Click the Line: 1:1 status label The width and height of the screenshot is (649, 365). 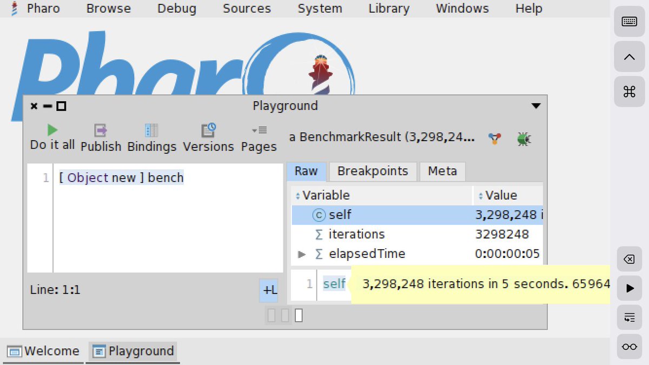tap(55, 290)
